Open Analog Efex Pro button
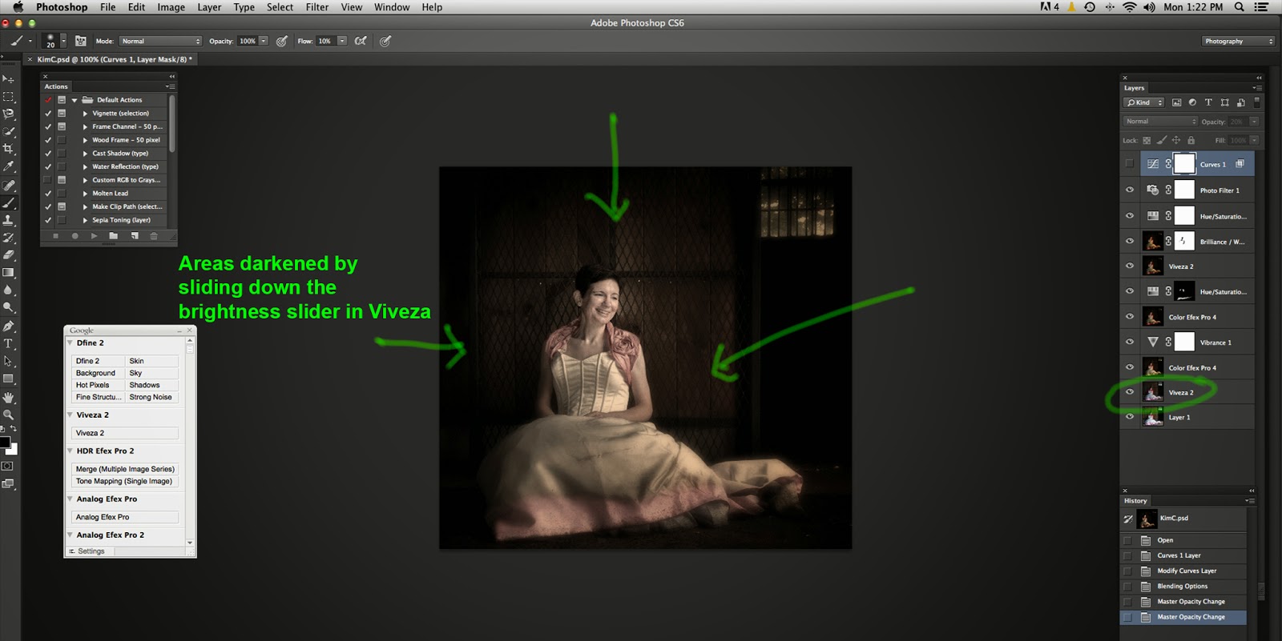Screen dimensions: 1282x641 [125, 517]
